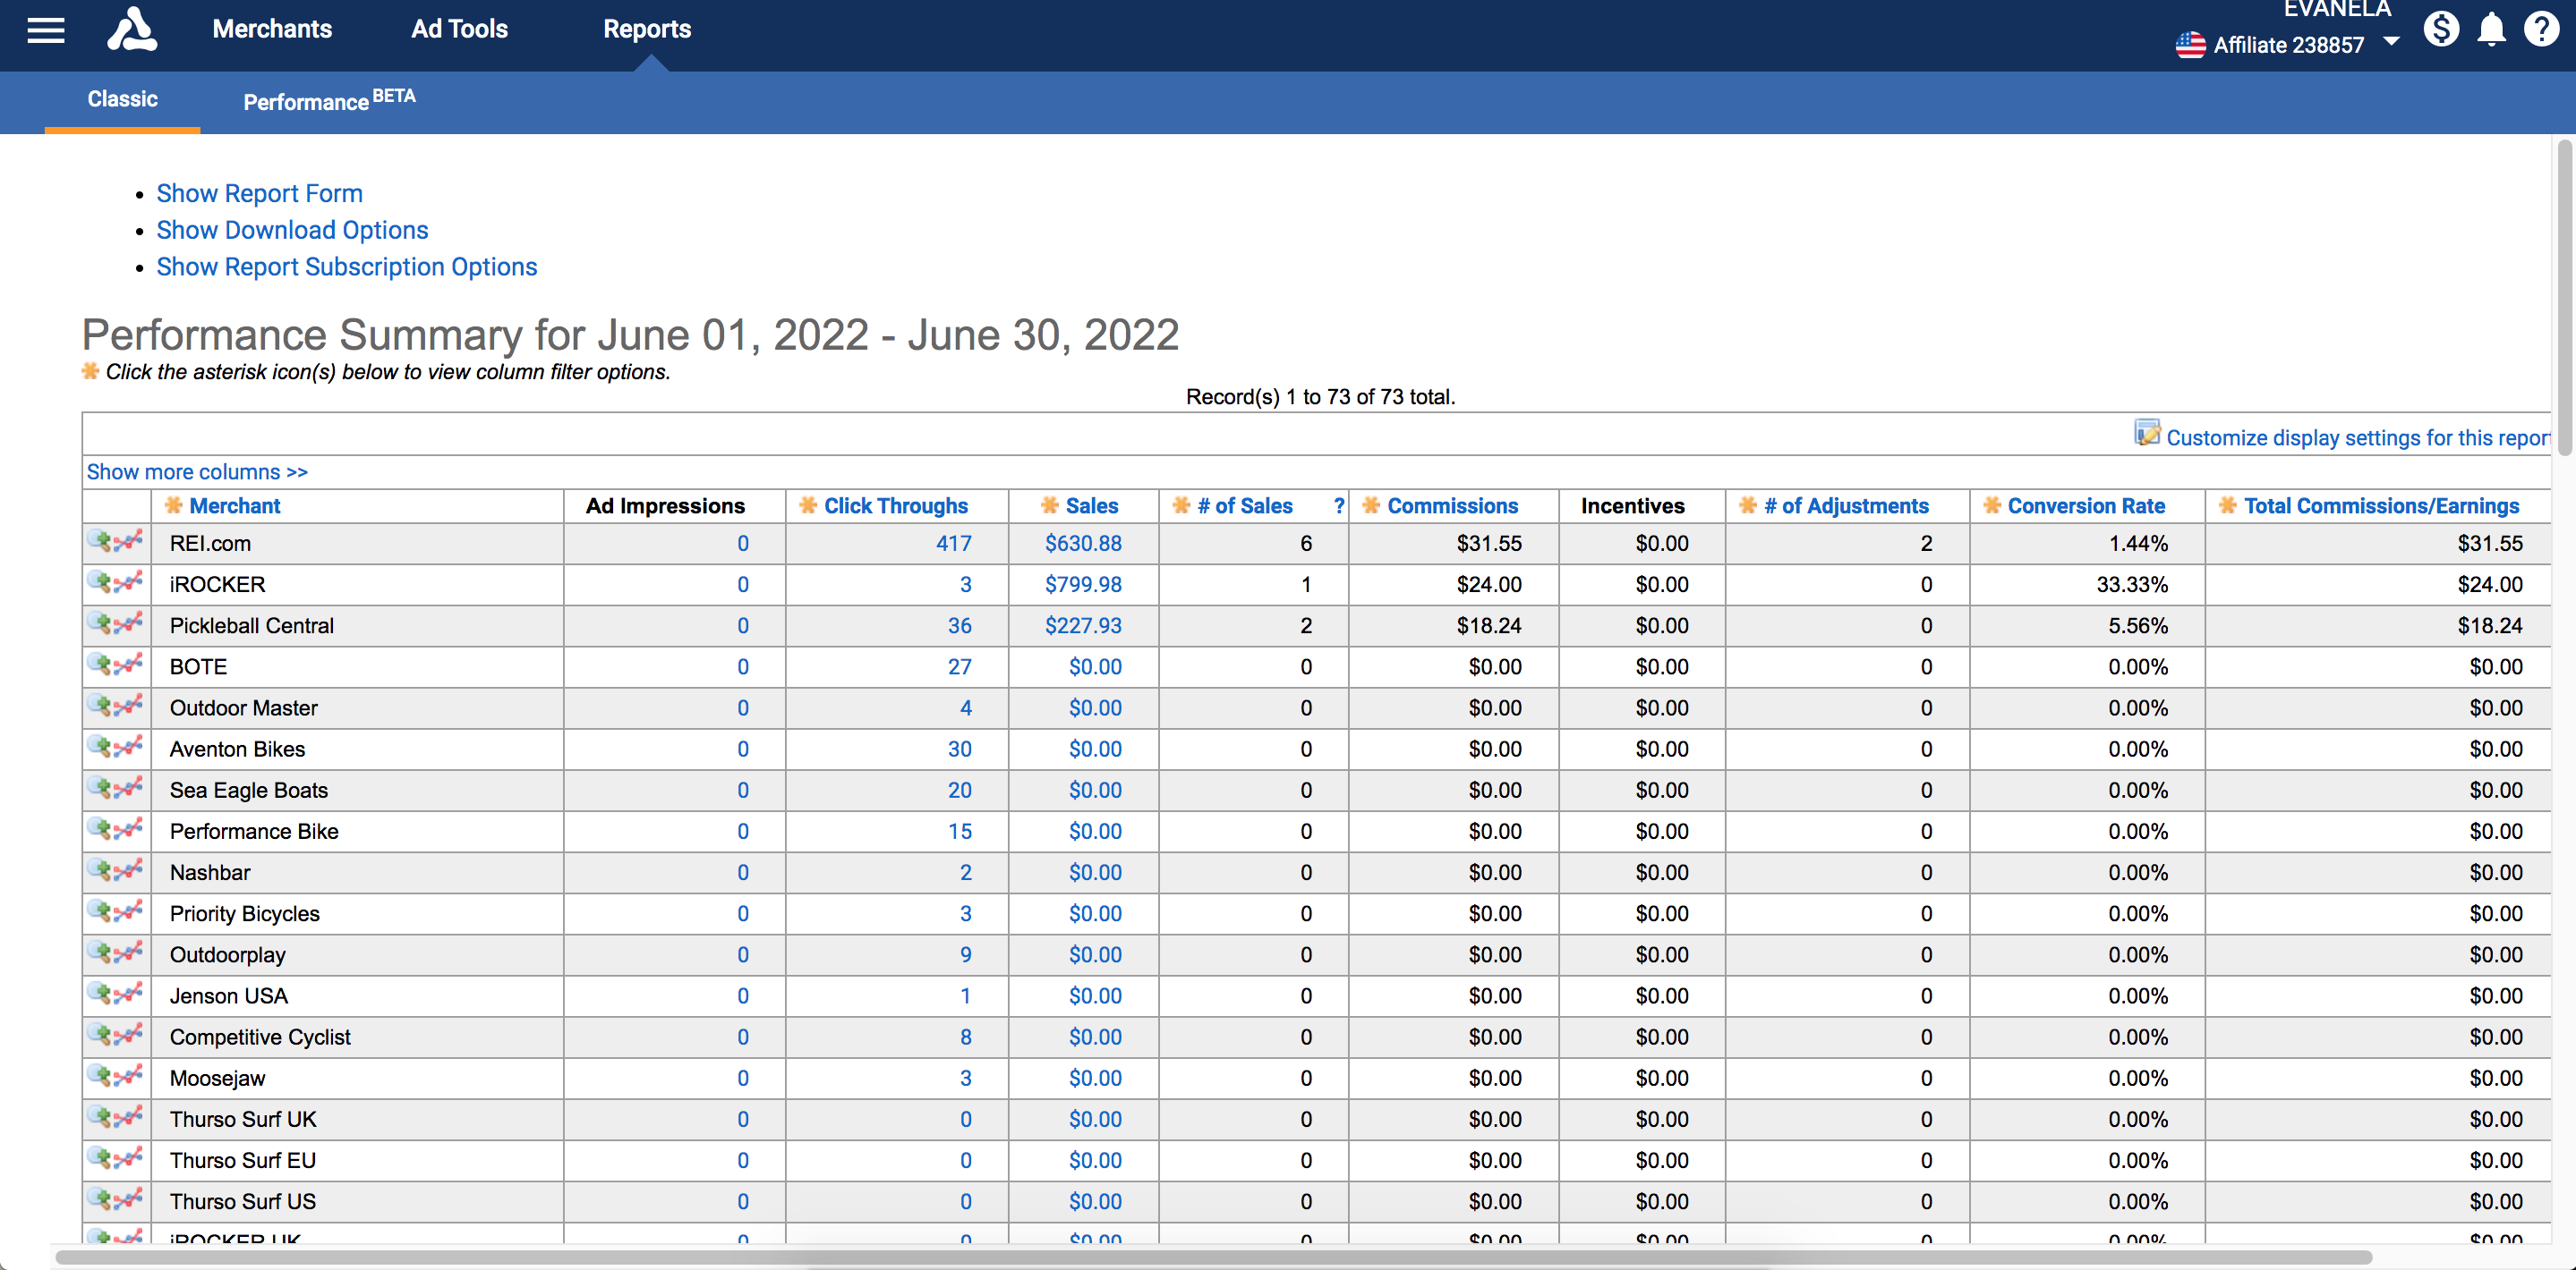
Task: Click the zoom-in detail icon for Outdoor Master
Action: coord(100,706)
